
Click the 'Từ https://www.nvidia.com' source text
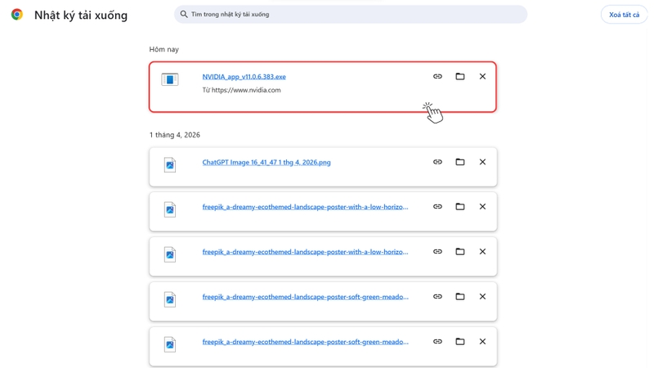(241, 90)
